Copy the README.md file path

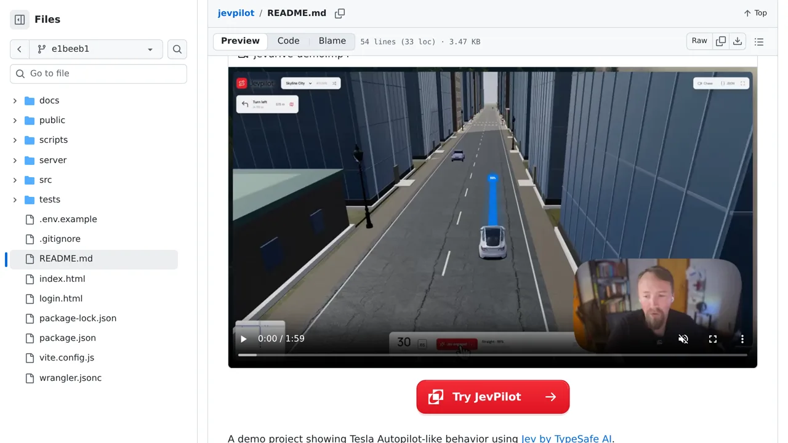[x=340, y=13]
